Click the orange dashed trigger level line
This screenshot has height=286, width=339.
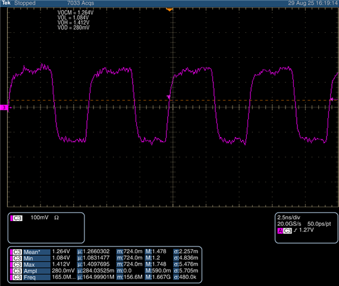(173, 100)
